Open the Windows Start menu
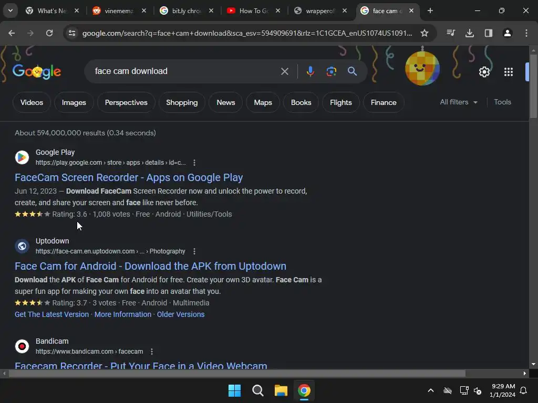 (x=235, y=390)
